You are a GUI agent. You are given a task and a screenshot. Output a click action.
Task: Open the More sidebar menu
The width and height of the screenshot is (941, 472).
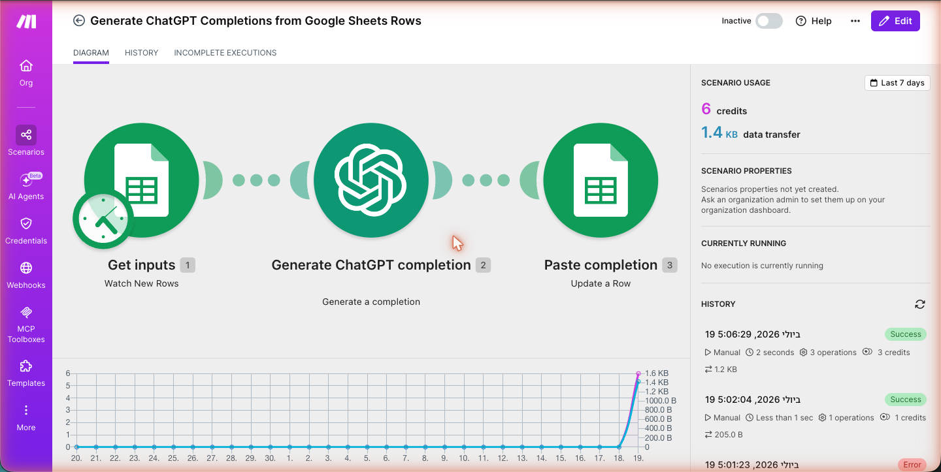tap(26, 418)
